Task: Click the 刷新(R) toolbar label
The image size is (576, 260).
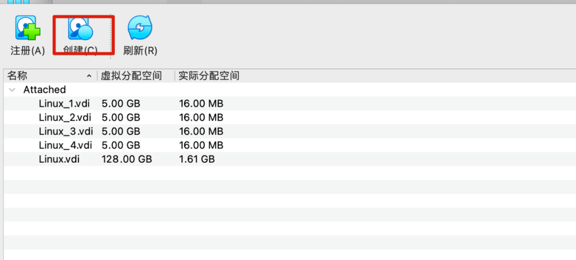Action: (x=140, y=51)
